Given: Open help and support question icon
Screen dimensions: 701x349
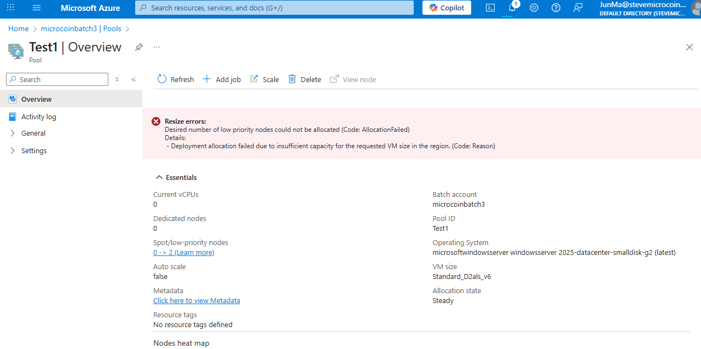Looking at the screenshot, I should pos(556,8).
